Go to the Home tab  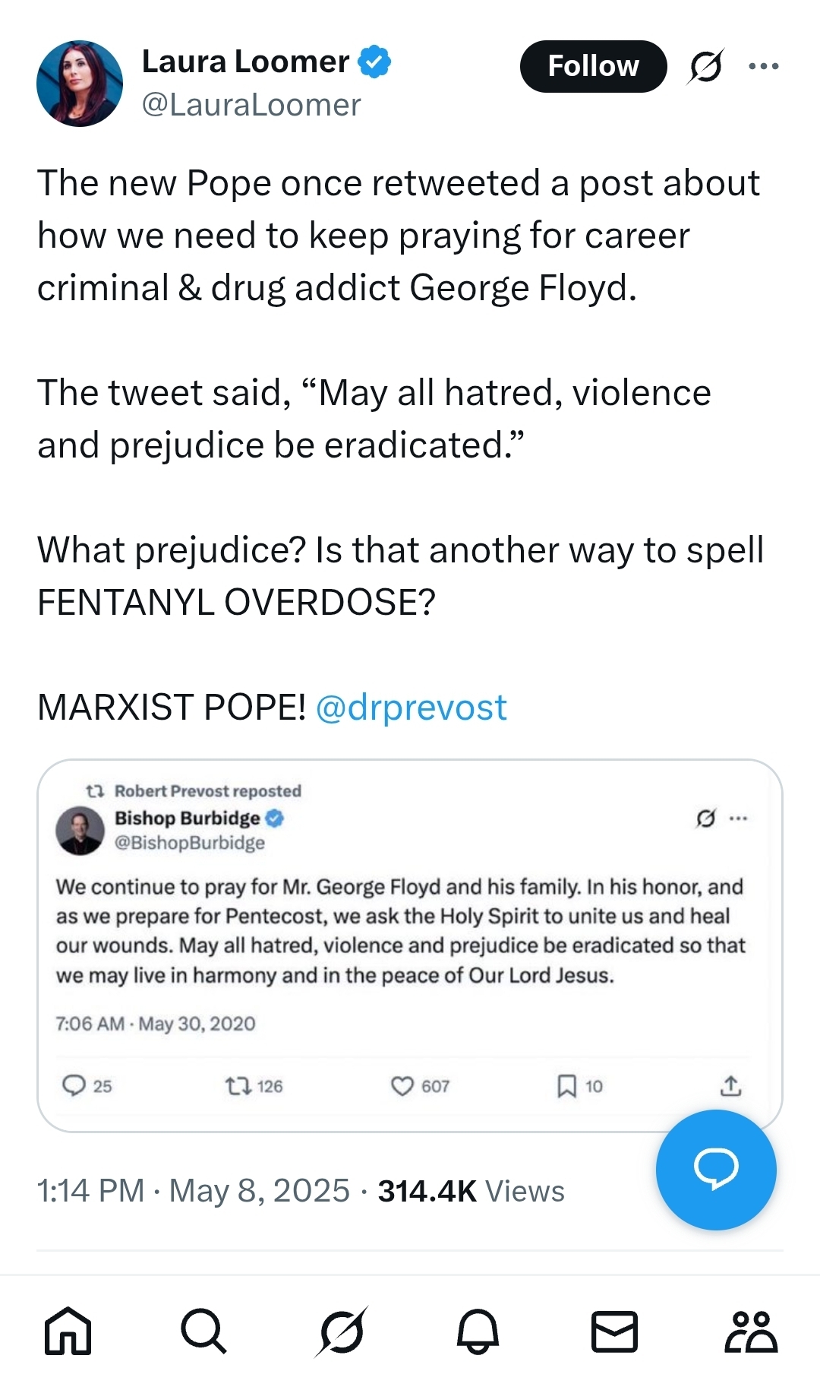[x=68, y=1332]
